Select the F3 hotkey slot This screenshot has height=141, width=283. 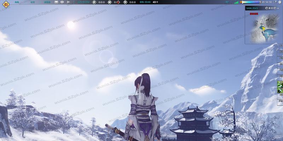point(280,59)
